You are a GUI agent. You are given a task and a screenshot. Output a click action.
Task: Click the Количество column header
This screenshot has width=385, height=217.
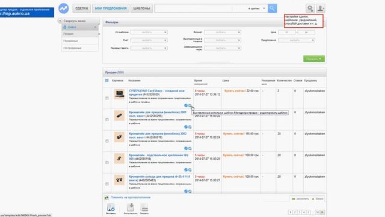coord(284,80)
